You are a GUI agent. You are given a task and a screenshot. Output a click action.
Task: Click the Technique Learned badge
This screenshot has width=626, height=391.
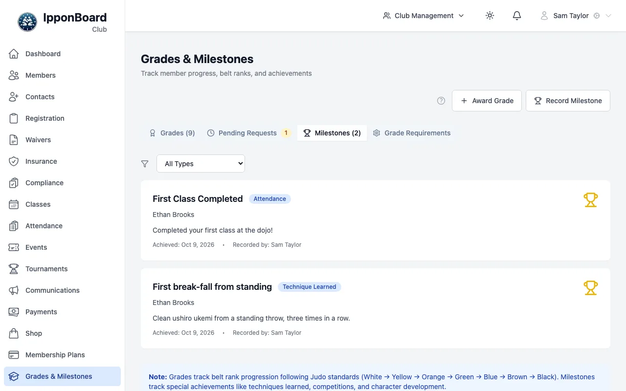310,287
